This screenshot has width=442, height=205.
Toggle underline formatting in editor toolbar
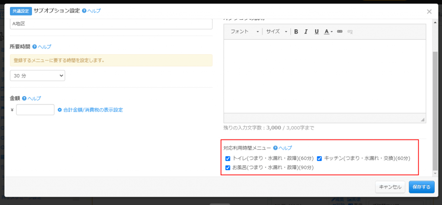316,31
